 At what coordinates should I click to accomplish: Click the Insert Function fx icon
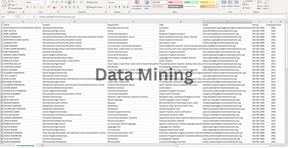tap(34, 17)
